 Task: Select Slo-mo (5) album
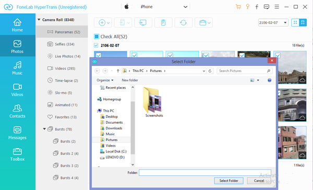(x=62, y=93)
